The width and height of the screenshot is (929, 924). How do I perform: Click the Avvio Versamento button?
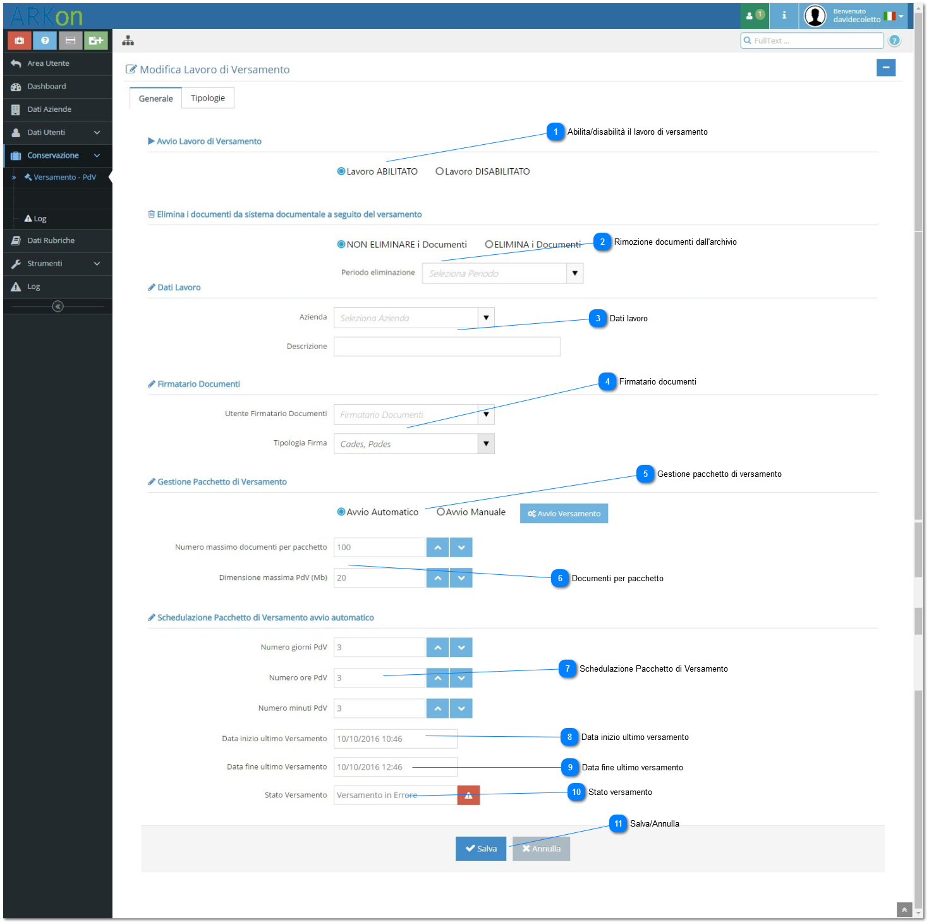[564, 514]
